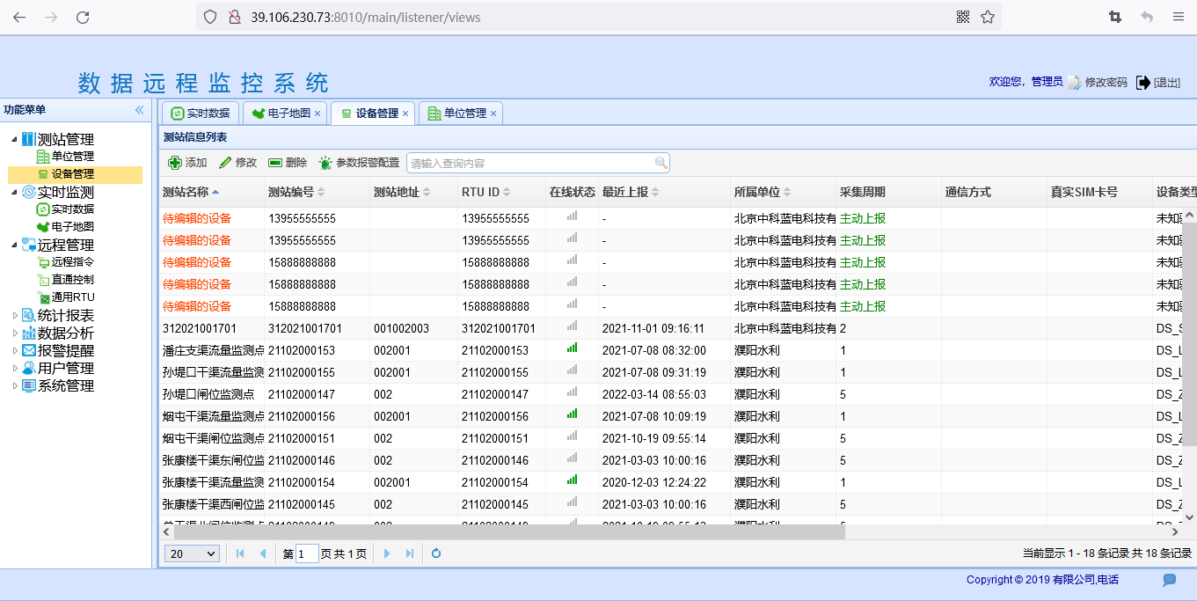Image resolution: width=1197 pixels, height=601 pixels.
Task: Click the search magnifier icon in query box
Action: [x=661, y=163]
